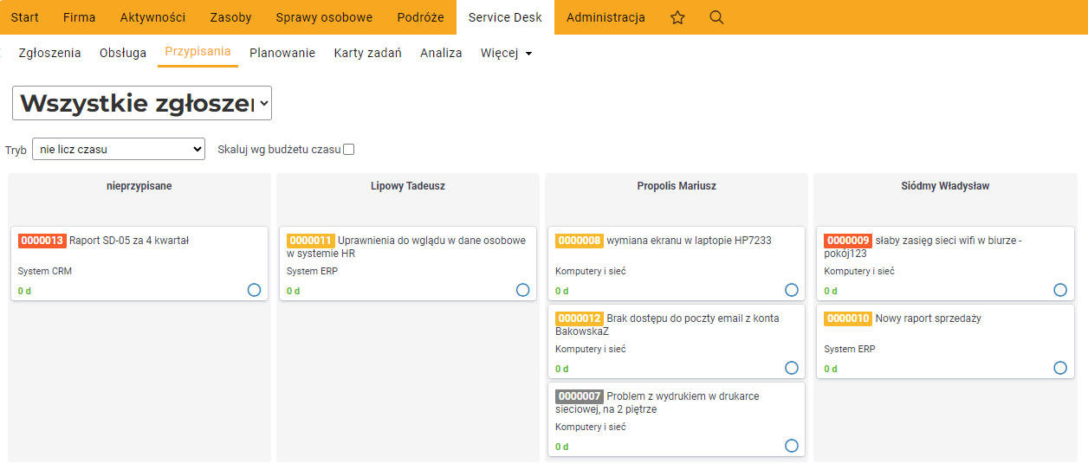Open ticket number 0000013 red badge
Image resolution: width=1088 pixels, height=476 pixels.
42,241
